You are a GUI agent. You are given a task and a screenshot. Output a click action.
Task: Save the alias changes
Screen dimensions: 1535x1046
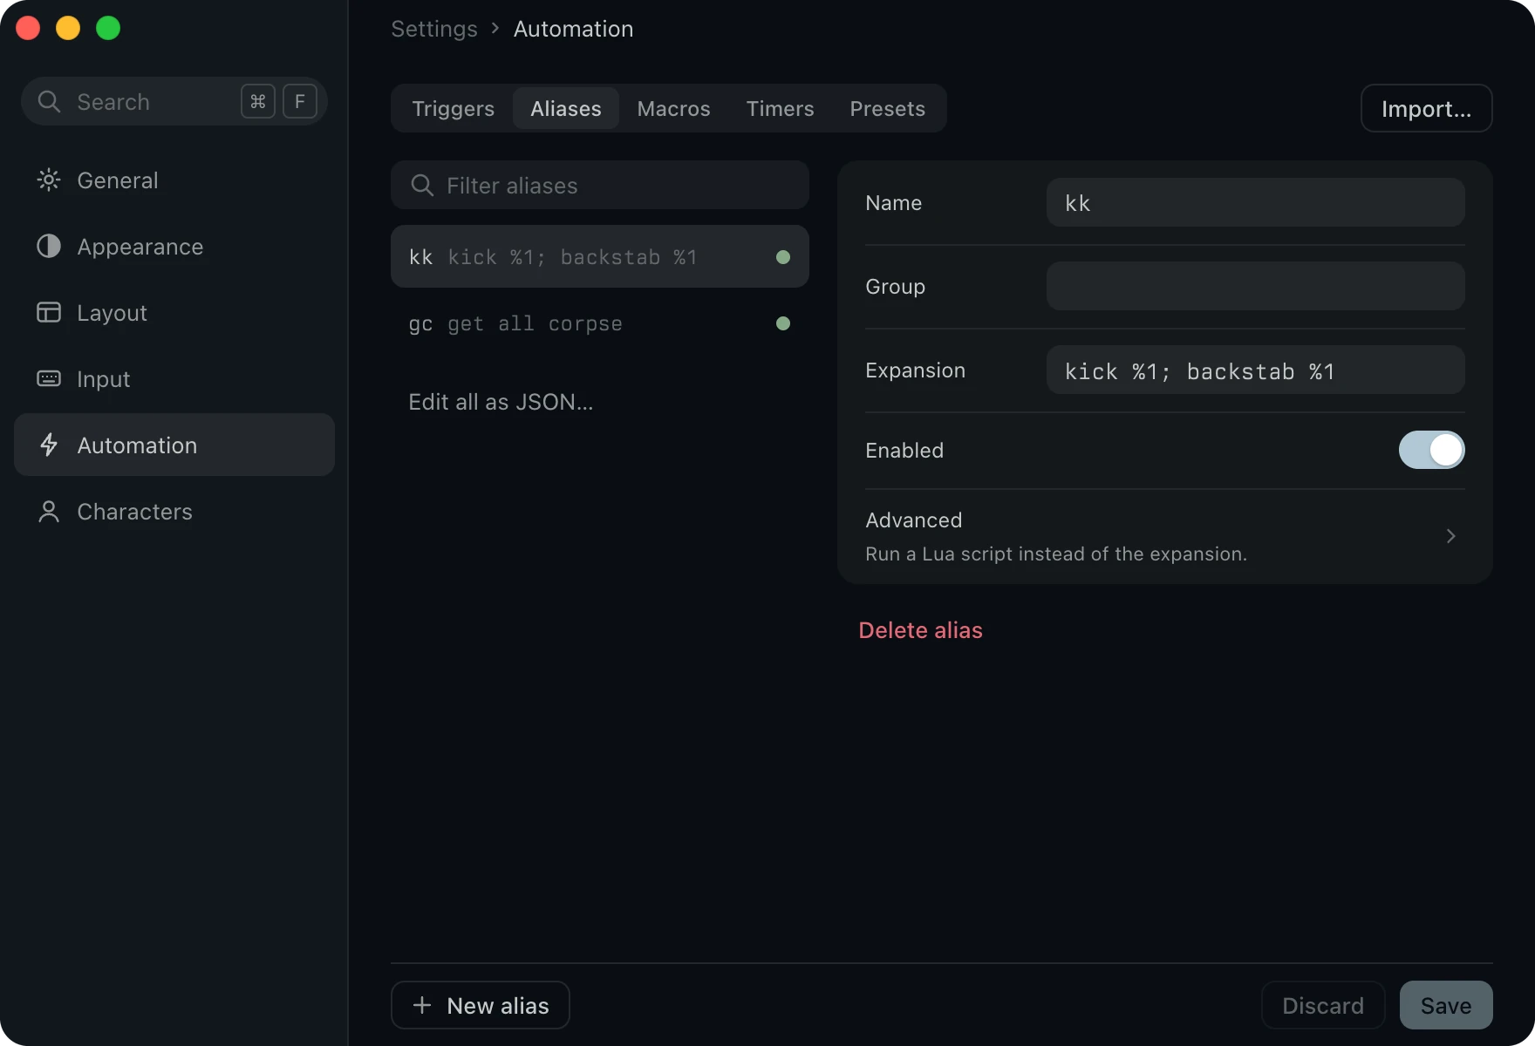[1446, 1005]
